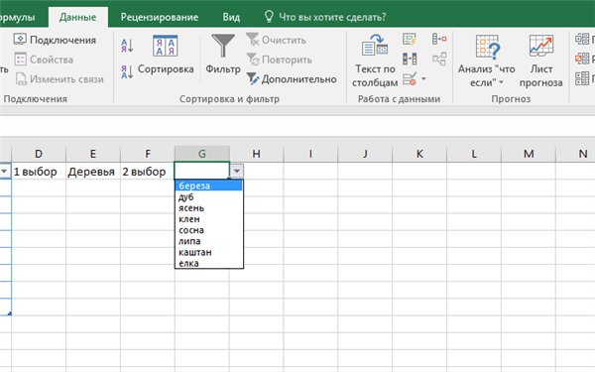Select береза from the dropdown list
Screen dimensions: 595x372
pos(208,186)
